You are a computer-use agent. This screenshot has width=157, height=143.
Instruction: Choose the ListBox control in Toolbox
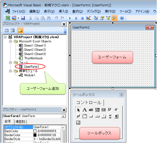tap(103, 110)
